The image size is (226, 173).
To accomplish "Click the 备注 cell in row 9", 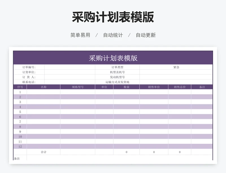I will (x=202, y=132).
